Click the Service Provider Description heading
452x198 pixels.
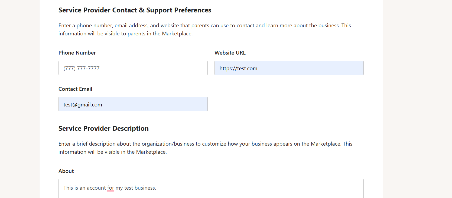(x=103, y=128)
